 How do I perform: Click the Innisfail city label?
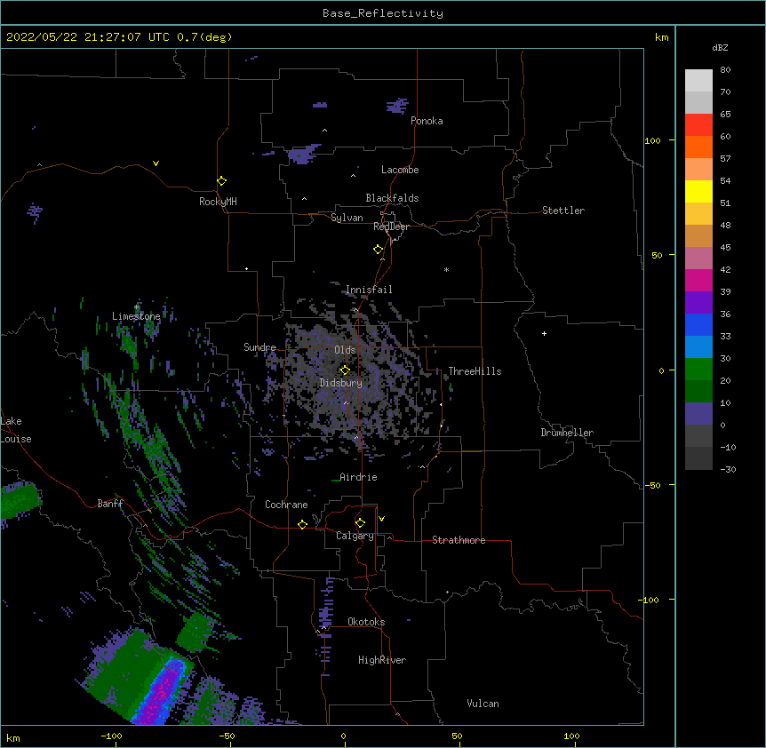pos(369,290)
